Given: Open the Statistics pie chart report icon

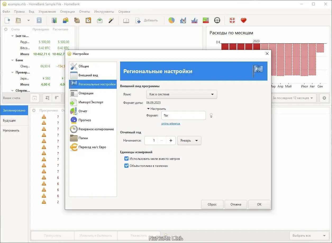Looking at the screenshot, I should [171, 20].
